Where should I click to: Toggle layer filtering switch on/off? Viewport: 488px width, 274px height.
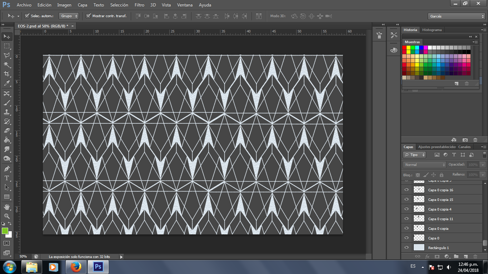tap(484, 154)
